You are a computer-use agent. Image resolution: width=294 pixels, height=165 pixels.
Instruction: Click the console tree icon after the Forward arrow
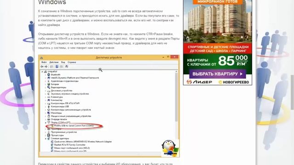click(x=51, y=66)
